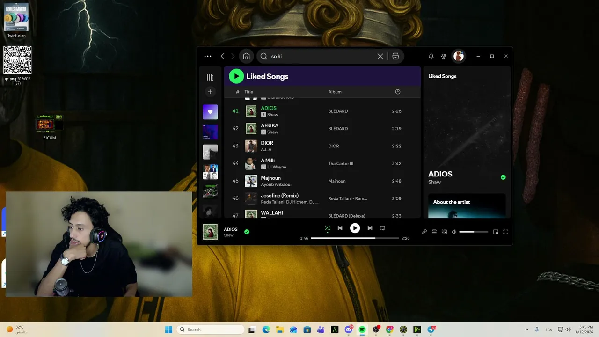599x337 pixels.
Task: Open the Browse icon in search bar
Action: 395,56
